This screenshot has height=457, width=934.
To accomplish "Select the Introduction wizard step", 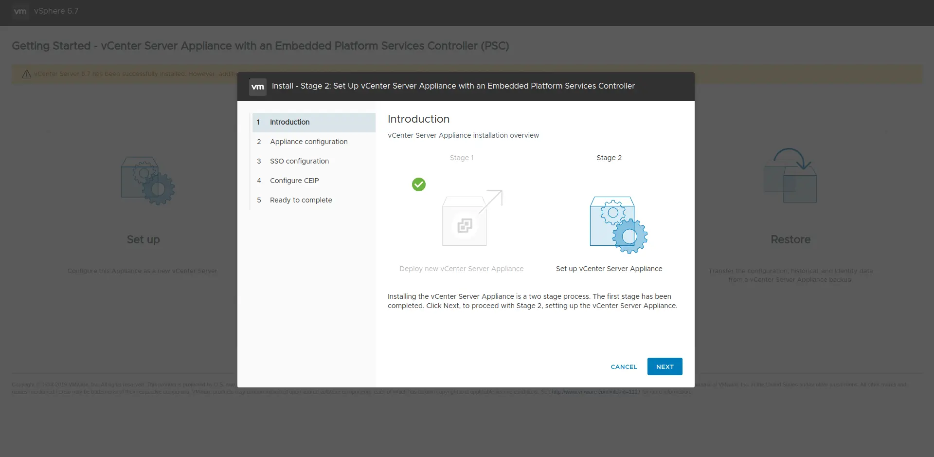I will (314, 122).
